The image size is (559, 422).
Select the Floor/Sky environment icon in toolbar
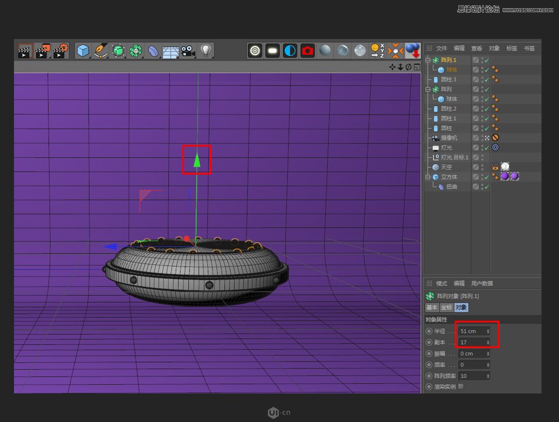(x=169, y=51)
